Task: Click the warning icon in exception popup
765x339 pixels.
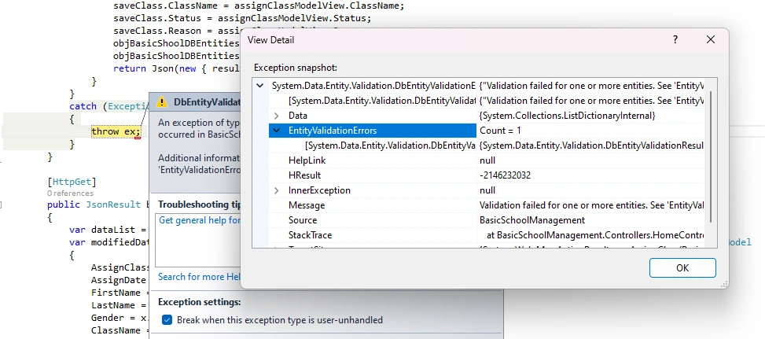Action: [161, 102]
